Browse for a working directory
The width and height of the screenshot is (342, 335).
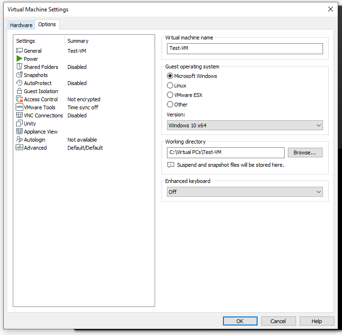coord(305,153)
